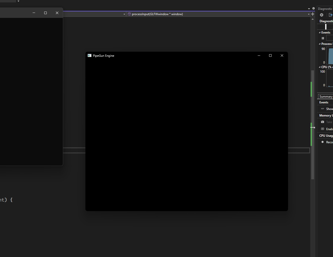This screenshot has height=257, width=333.
Task: Collapse the Process Memory graph section
Action: (320, 44)
